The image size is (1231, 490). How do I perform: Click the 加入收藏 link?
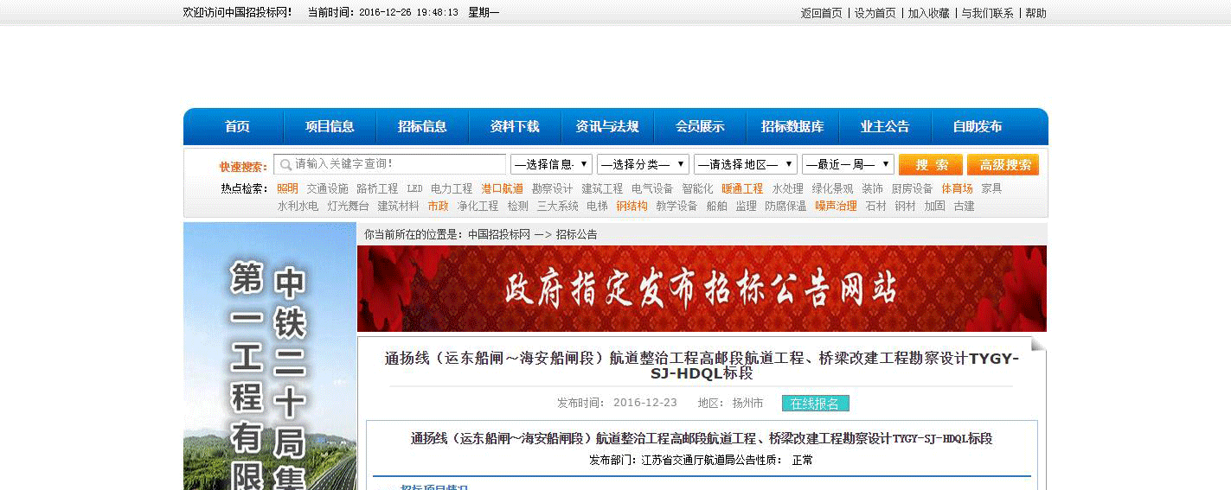click(x=928, y=13)
